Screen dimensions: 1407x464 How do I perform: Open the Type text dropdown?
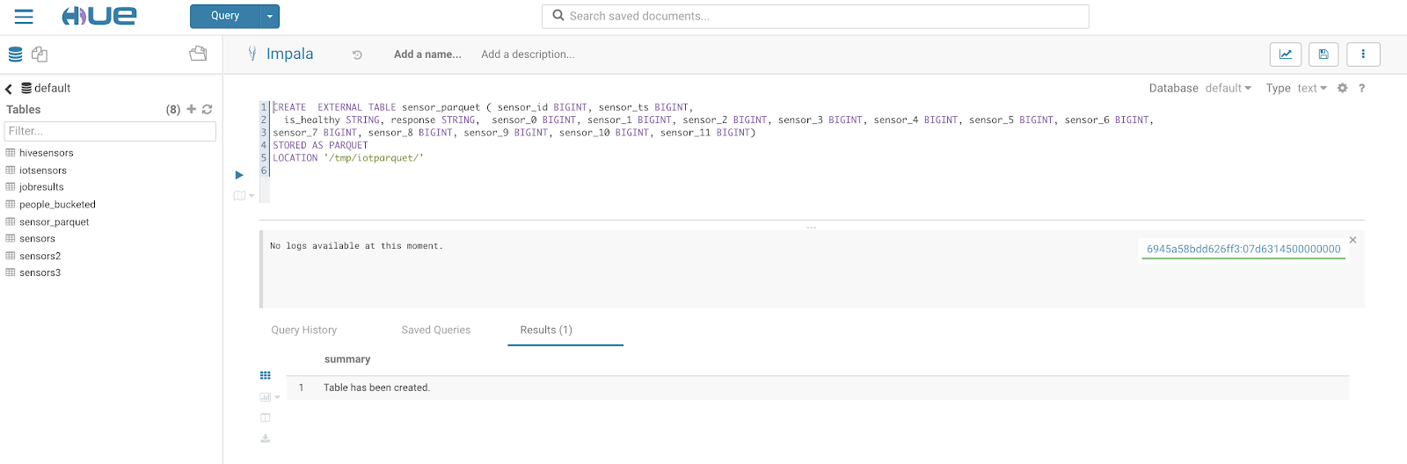tap(1311, 88)
